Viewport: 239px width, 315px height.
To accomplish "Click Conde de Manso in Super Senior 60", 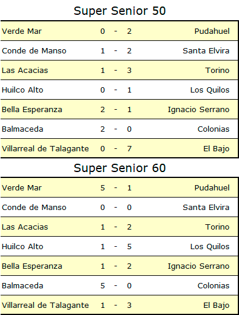I will (x=34, y=208).
